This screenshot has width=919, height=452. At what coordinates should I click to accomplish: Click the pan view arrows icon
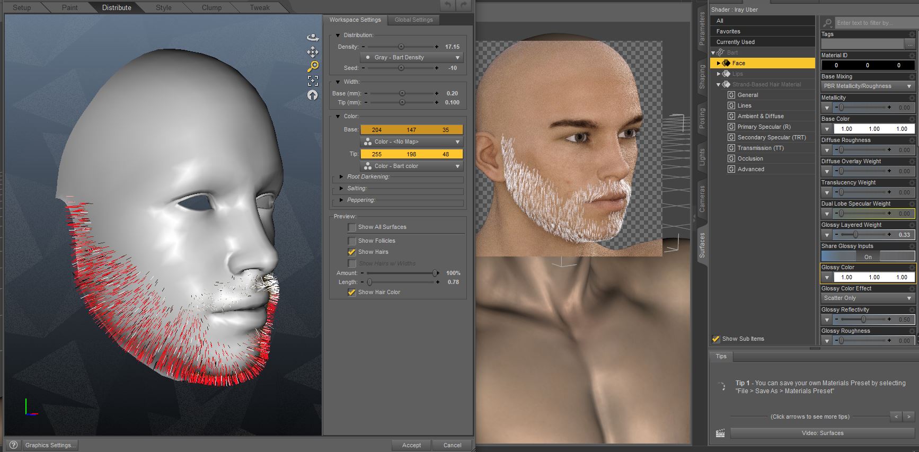[313, 52]
